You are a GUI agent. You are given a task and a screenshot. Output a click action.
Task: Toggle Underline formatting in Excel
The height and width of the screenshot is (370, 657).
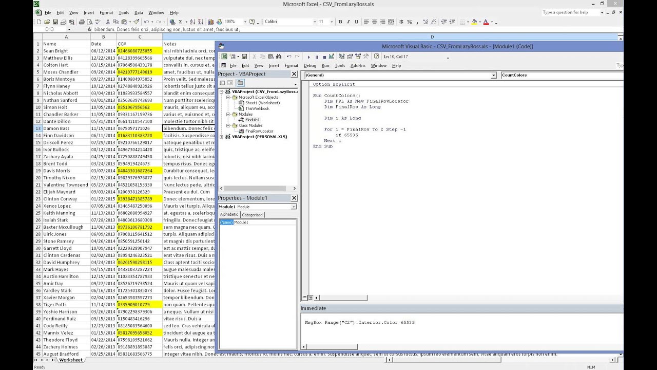pos(356,22)
